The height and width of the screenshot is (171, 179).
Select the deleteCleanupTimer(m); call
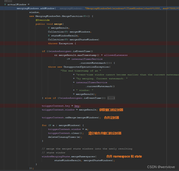[x=65, y=137]
